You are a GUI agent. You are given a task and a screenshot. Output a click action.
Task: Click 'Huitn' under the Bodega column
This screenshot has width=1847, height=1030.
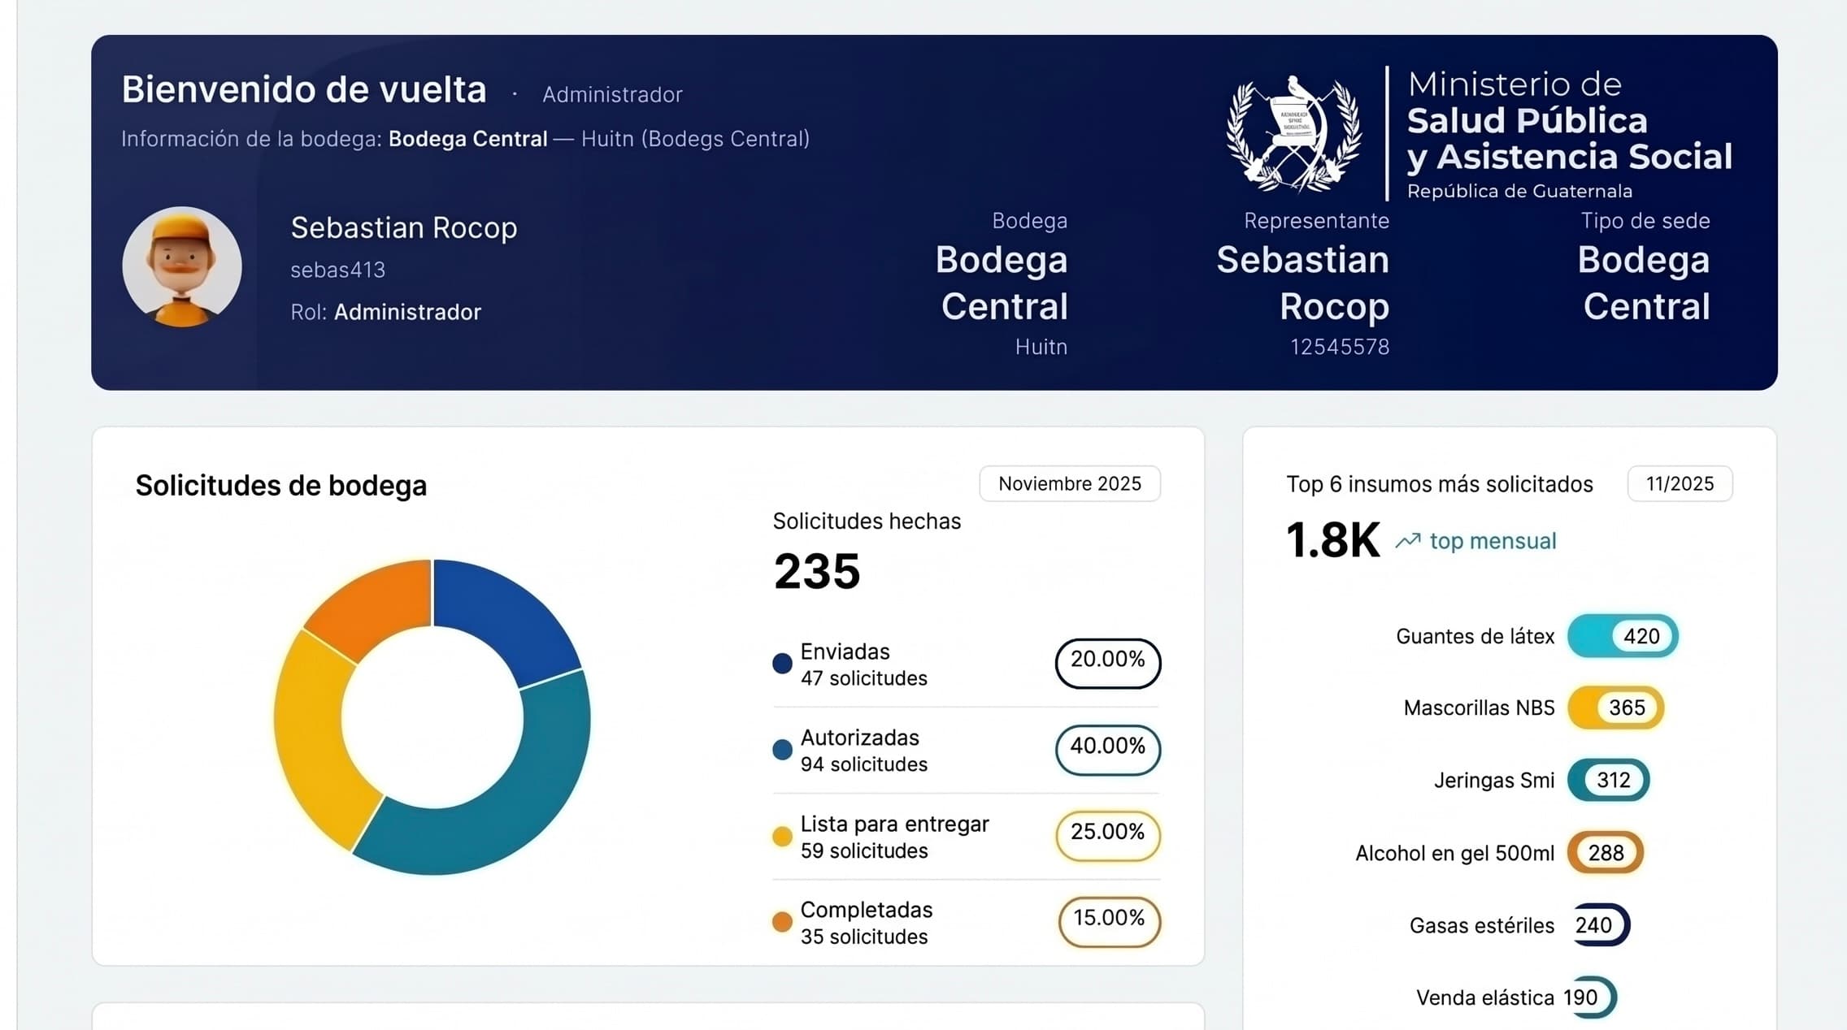(1041, 347)
